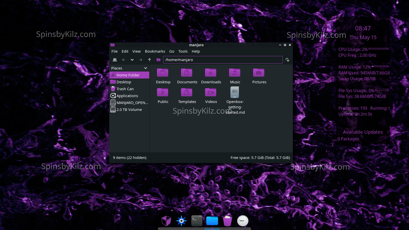Open the Go menu
The image size is (409, 230).
[x=172, y=51]
